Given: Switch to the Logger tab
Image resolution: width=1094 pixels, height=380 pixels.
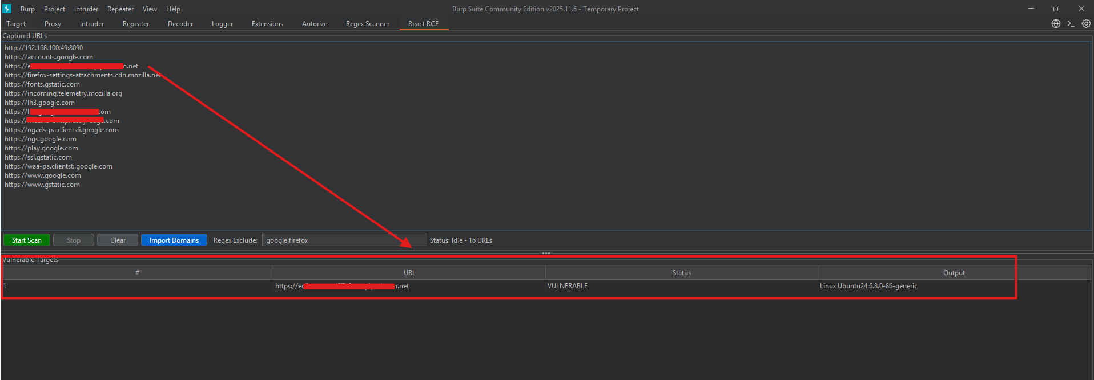Looking at the screenshot, I should tap(222, 24).
